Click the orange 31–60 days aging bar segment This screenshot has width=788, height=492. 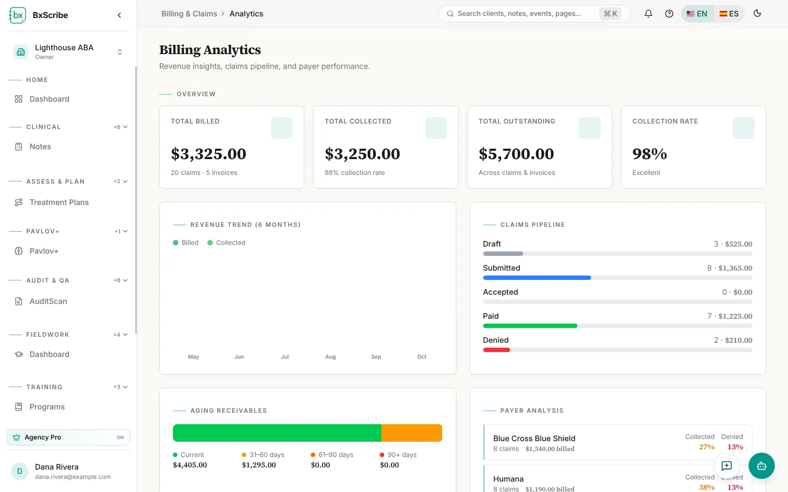point(412,433)
